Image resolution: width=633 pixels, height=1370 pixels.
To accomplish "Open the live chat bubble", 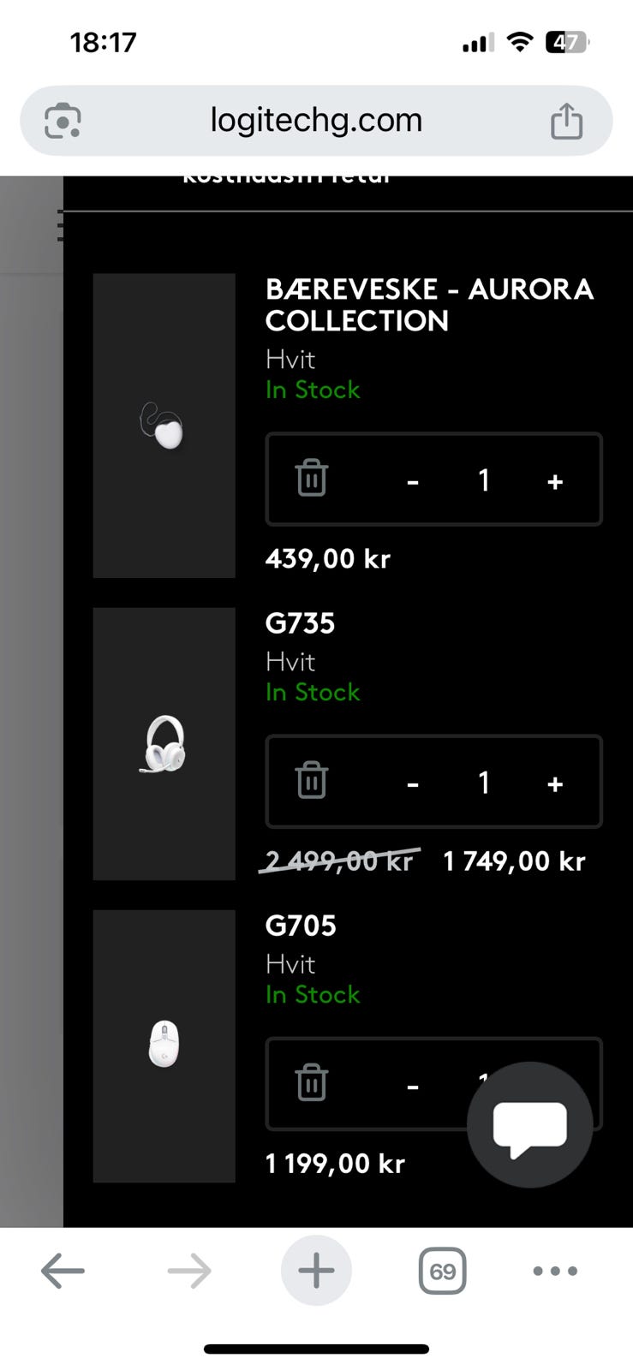I will click(529, 1124).
